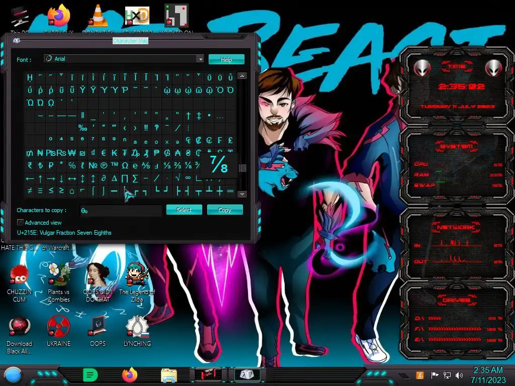Select the partial differential ∂ character
The height and width of the screenshot is (386, 515).
(x=104, y=178)
